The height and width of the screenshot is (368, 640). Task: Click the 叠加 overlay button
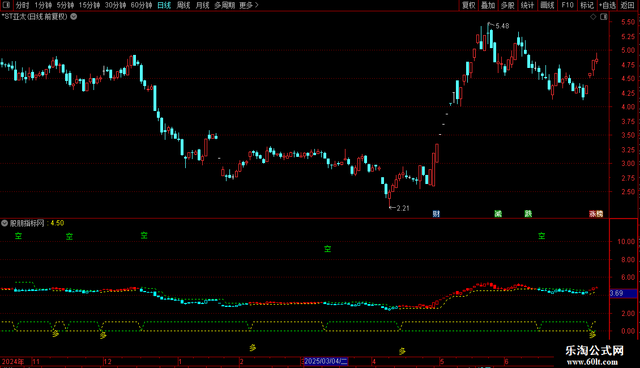pos(488,5)
